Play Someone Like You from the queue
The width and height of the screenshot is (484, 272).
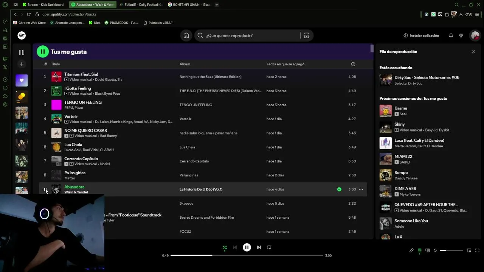(411, 221)
